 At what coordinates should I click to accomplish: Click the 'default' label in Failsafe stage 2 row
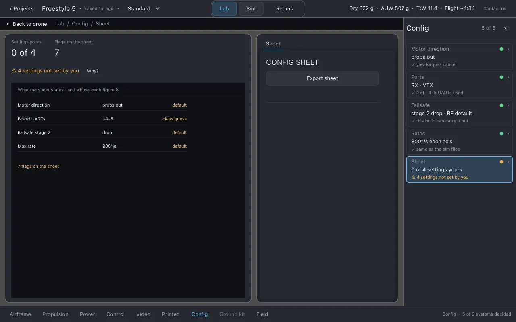[179, 132]
